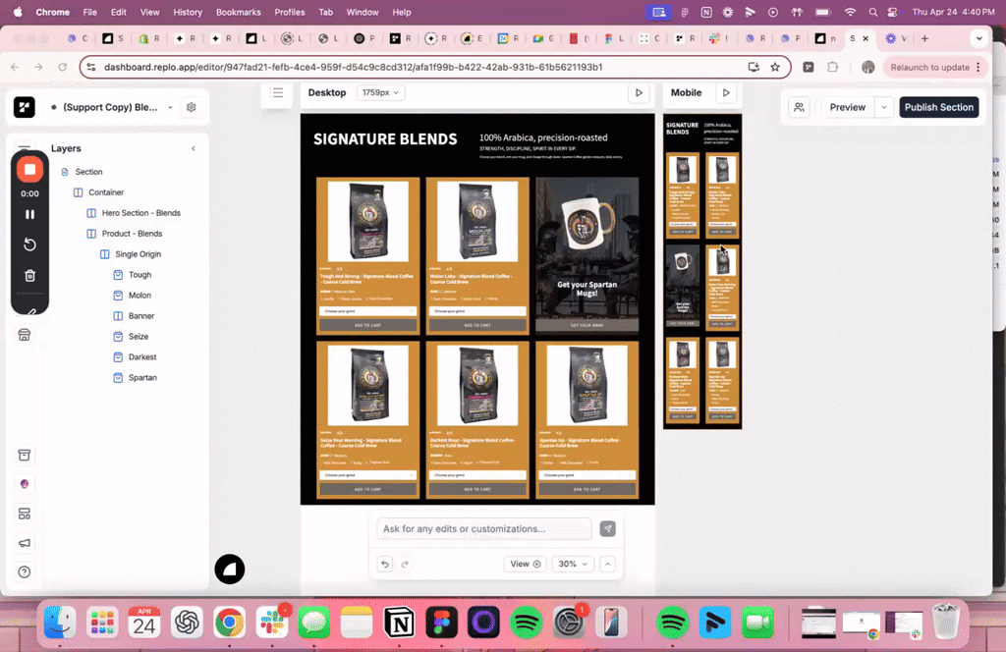Click the Preview button
The height and width of the screenshot is (652, 1006).
pyautogui.click(x=847, y=107)
